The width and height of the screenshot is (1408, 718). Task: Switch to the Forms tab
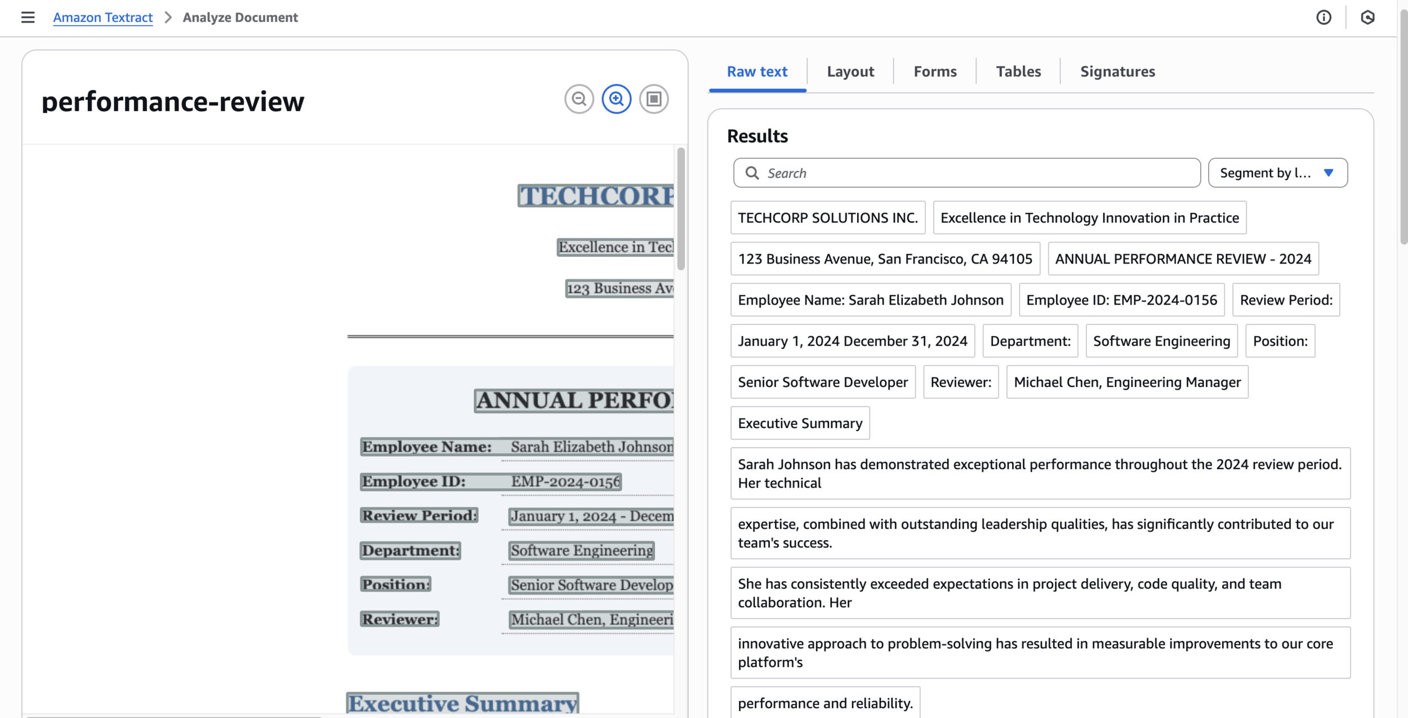pyautogui.click(x=935, y=72)
